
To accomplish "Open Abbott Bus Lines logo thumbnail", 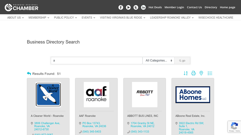I will [145, 94].
